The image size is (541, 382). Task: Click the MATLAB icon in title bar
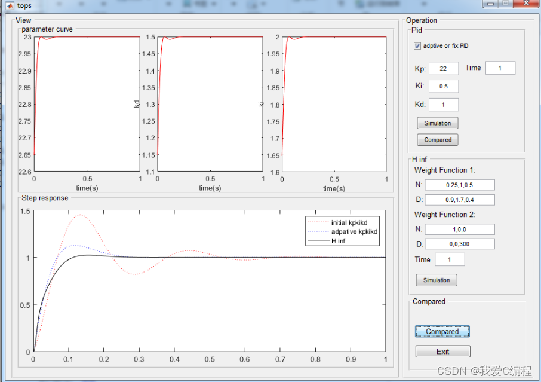tap(9, 5)
